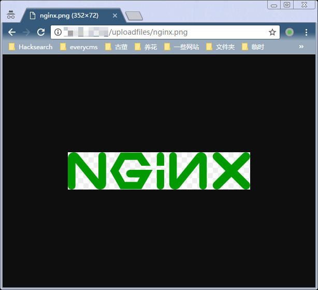
Task: Open the Hacksearch bookmark folder
Action: [31, 47]
